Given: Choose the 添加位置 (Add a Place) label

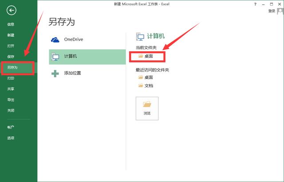Looking at the screenshot, I should point(72,73).
